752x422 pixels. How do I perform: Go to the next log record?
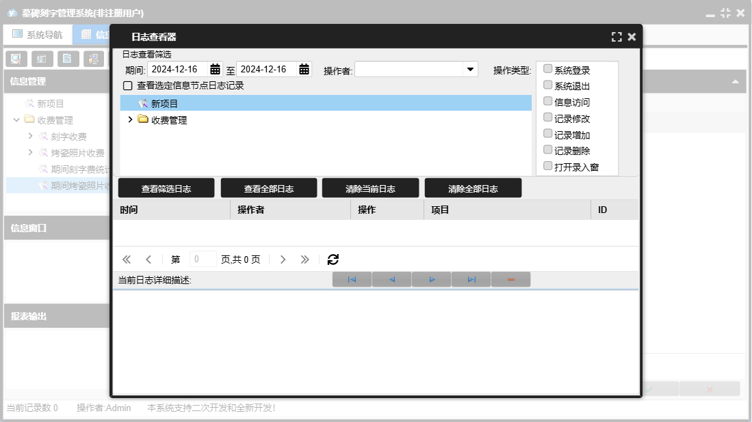point(432,279)
